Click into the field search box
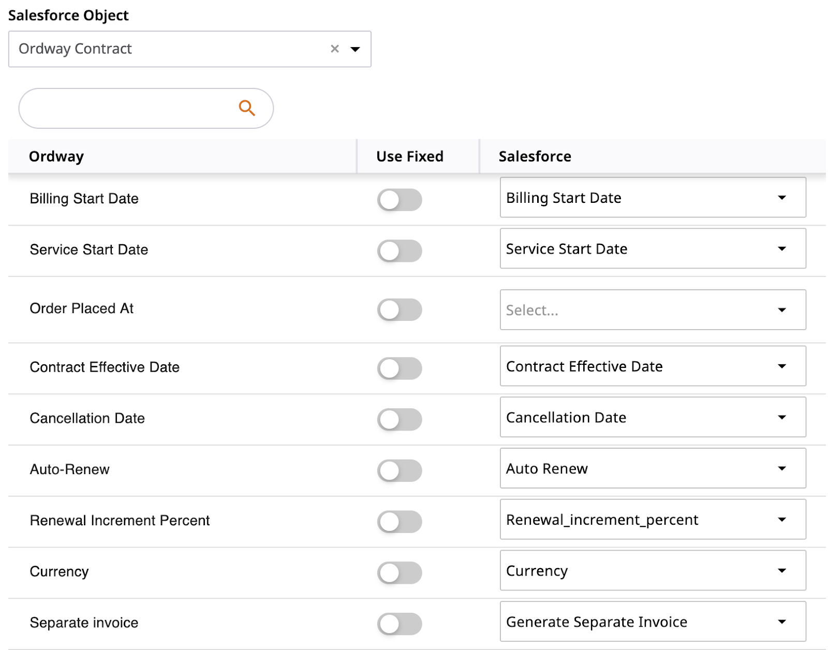This screenshot has width=828, height=650. (146, 108)
